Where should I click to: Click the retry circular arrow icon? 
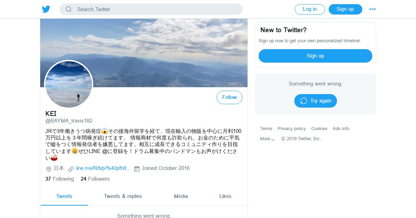click(304, 101)
